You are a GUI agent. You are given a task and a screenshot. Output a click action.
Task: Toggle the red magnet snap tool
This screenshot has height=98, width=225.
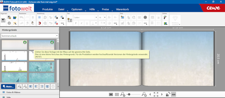pos(39,23)
